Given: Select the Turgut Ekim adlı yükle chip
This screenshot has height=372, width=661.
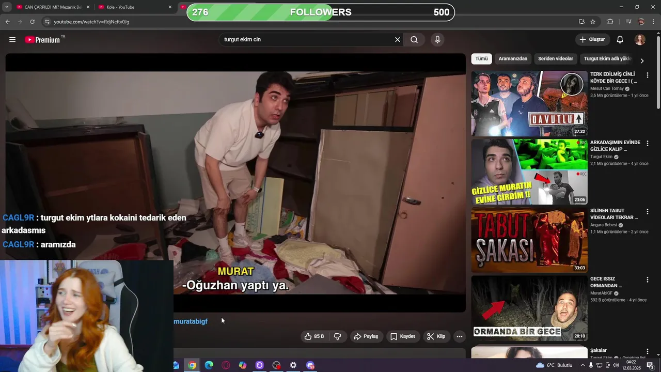Looking at the screenshot, I should click(x=608, y=59).
